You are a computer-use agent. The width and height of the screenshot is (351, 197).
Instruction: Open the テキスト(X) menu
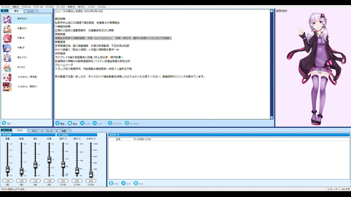tap(26, 7)
